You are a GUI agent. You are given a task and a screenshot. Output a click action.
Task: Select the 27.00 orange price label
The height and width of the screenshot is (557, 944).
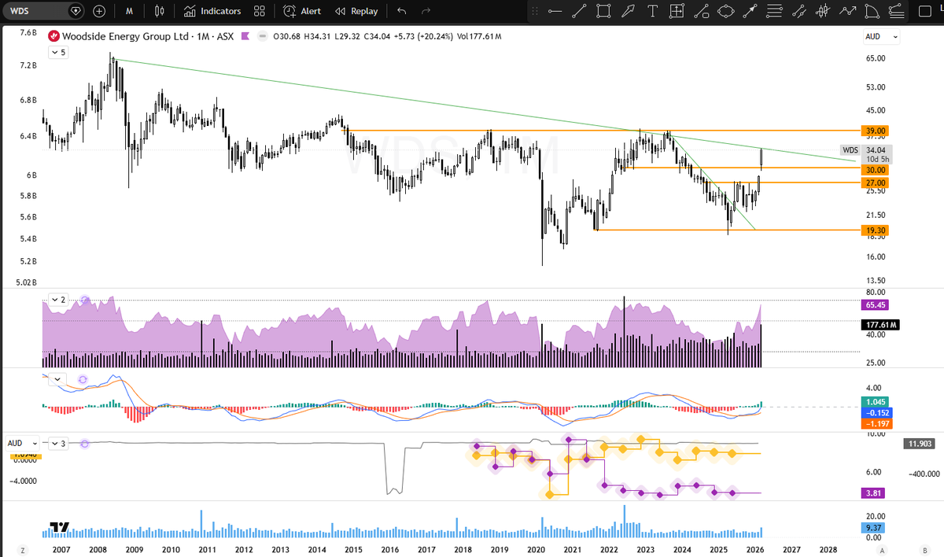[x=876, y=183]
